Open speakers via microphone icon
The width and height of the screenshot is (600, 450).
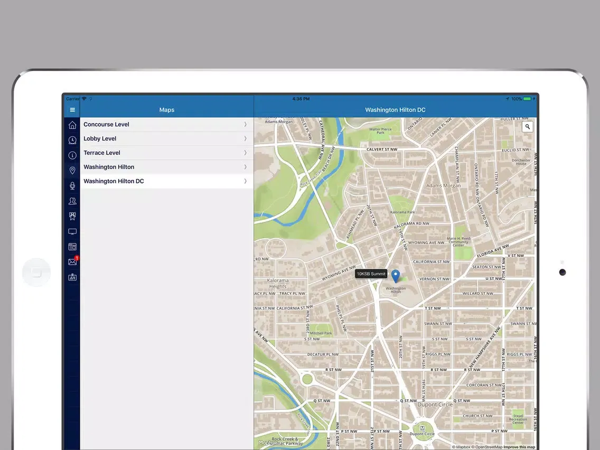(x=72, y=185)
